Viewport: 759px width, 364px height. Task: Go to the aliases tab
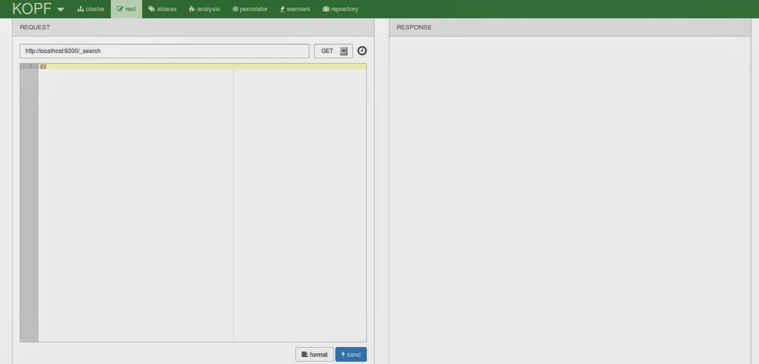tap(162, 9)
